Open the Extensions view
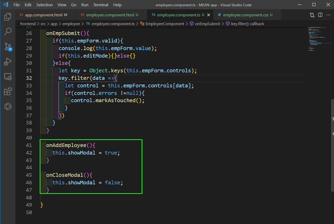The height and width of the screenshot is (224, 334). [8, 92]
